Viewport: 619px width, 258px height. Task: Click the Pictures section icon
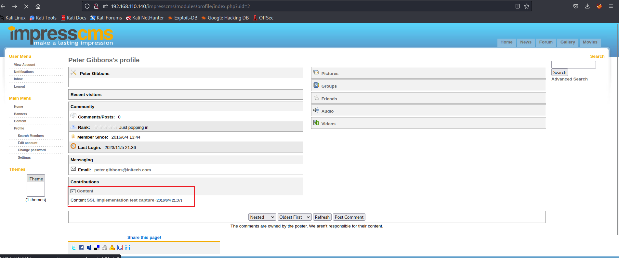(316, 73)
